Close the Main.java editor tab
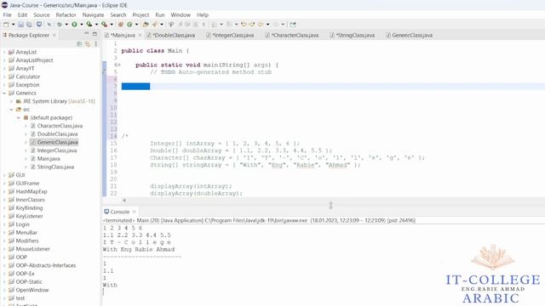The image size is (545, 306). click(x=140, y=35)
